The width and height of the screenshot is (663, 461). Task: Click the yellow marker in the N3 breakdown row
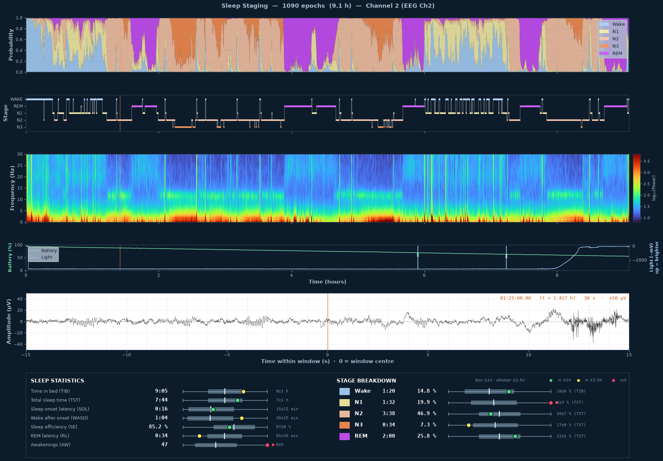[x=469, y=425]
